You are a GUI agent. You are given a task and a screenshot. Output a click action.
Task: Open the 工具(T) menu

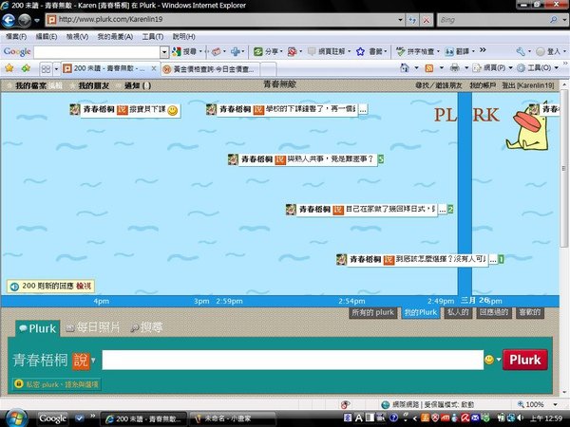[x=153, y=37]
